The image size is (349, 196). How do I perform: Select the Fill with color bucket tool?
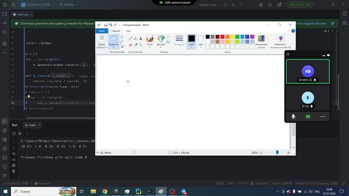pyautogui.click(x=135, y=39)
